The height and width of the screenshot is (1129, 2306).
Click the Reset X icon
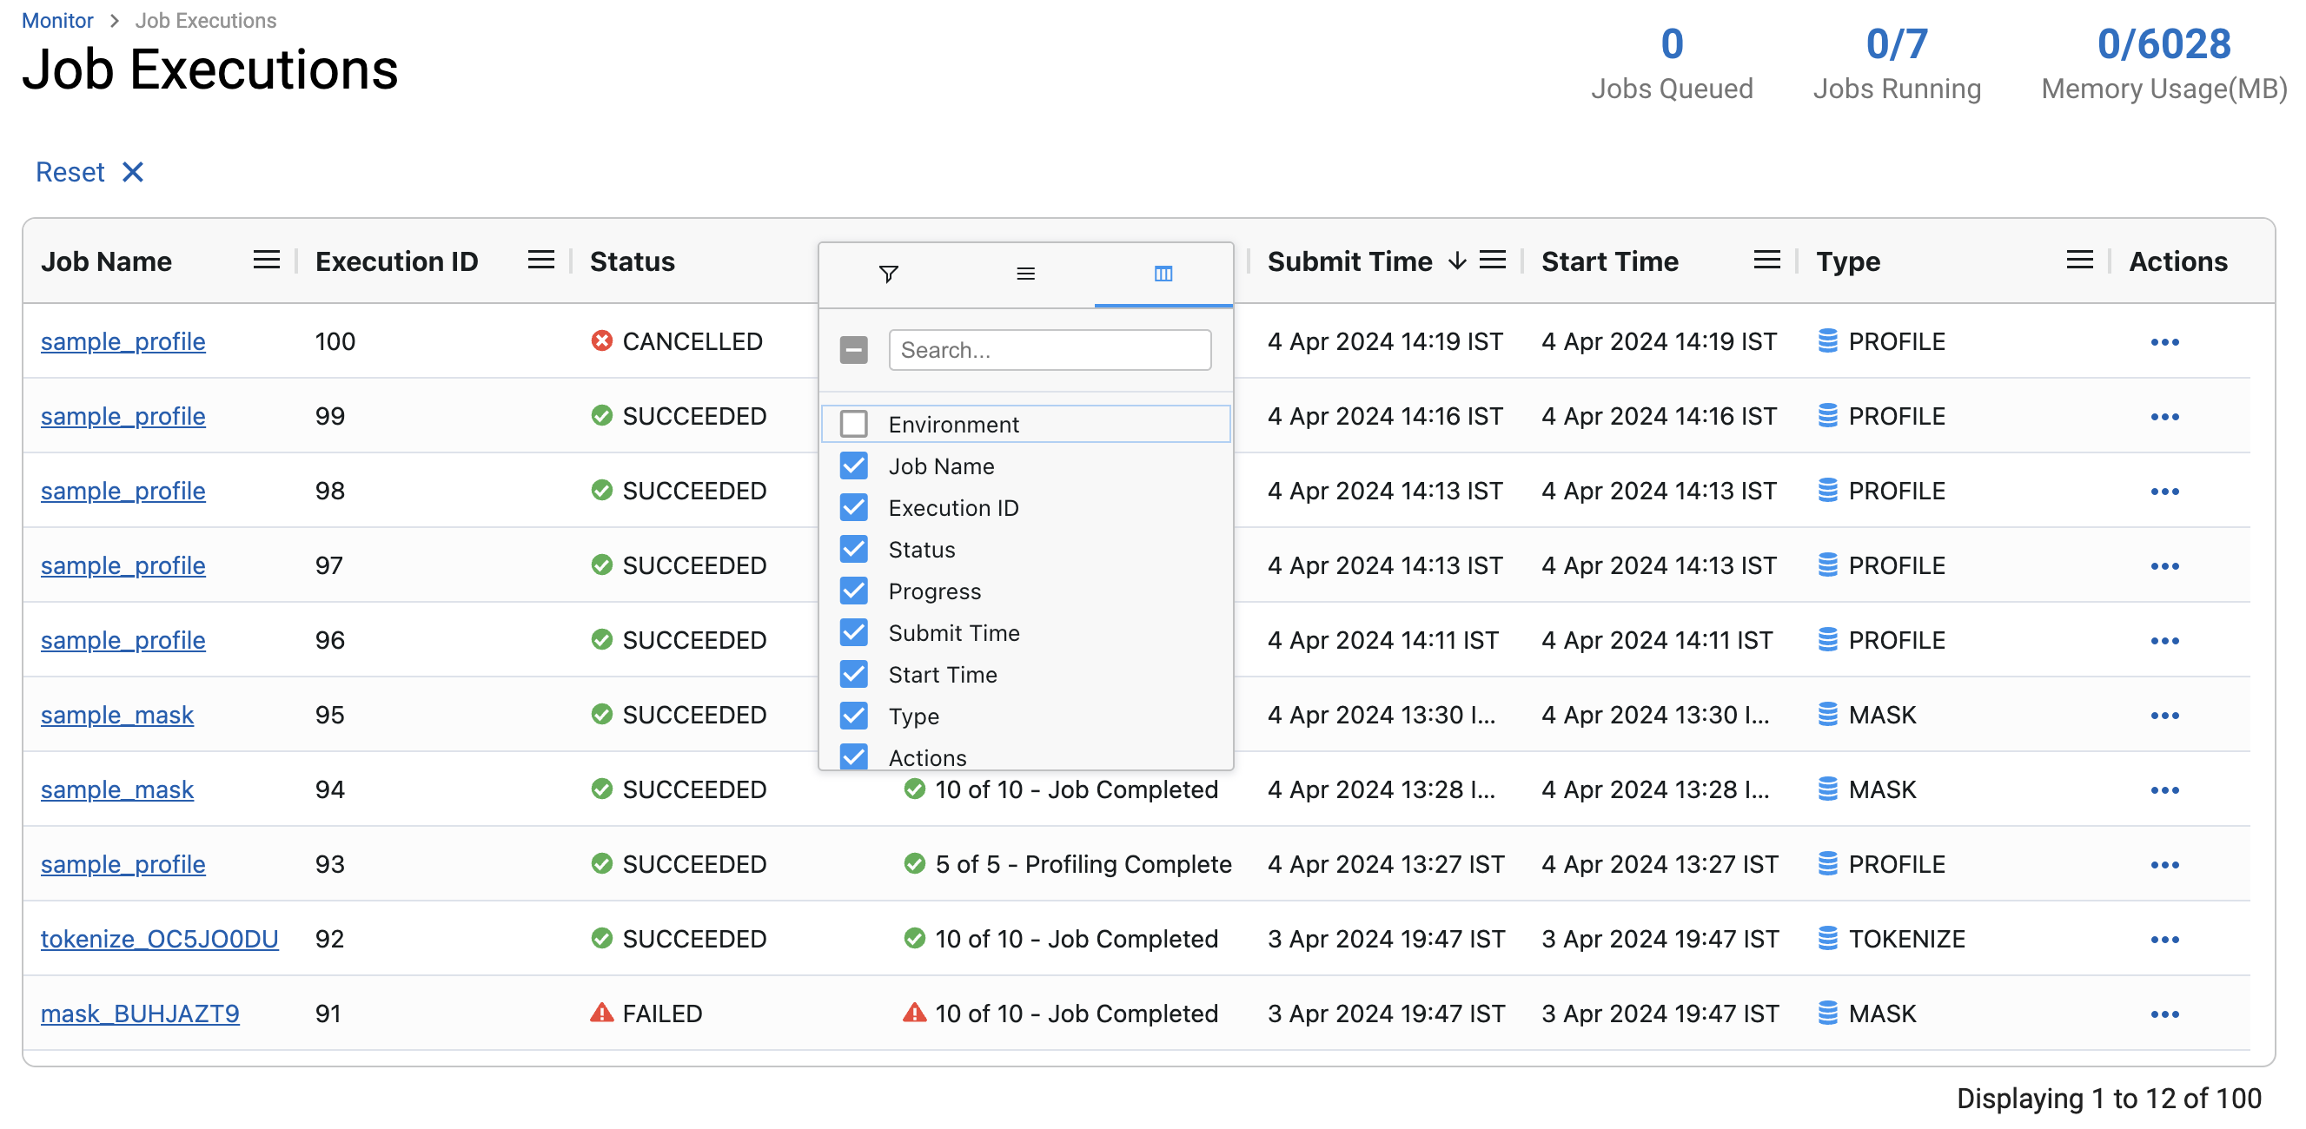(x=132, y=172)
